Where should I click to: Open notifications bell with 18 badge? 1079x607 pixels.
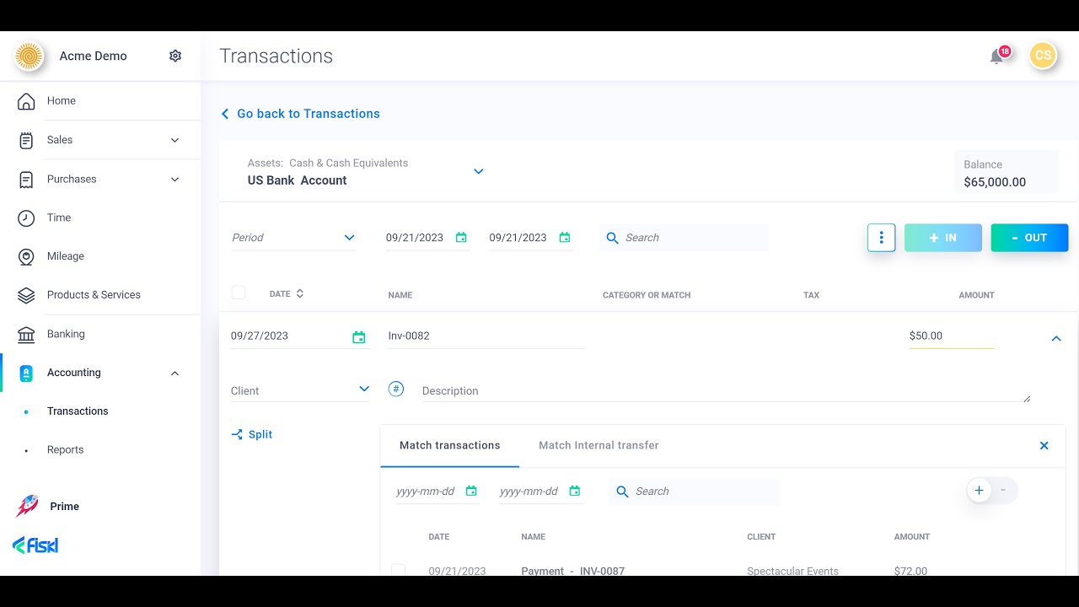(997, 56)
